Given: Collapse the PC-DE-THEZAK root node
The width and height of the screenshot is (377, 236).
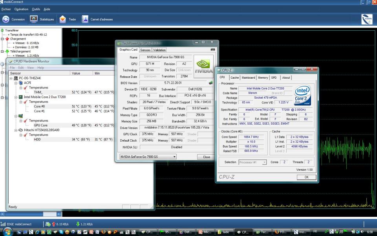Looking at the screenshot, I should pyautogui.click(x=11, y=78).
